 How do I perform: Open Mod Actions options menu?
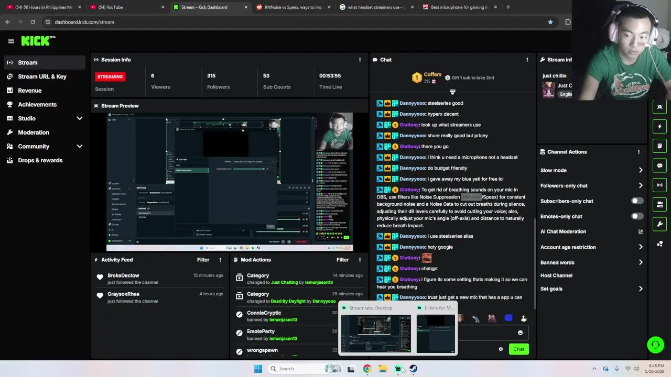tap(360, 260)
